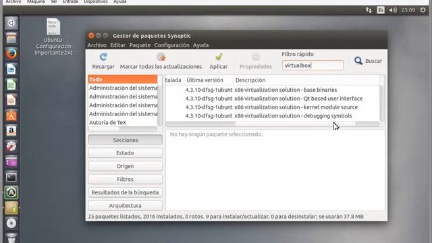Open Firefox from the Ubuntu launcher
The height and width of the screenshot is (243, 432).
11,53
